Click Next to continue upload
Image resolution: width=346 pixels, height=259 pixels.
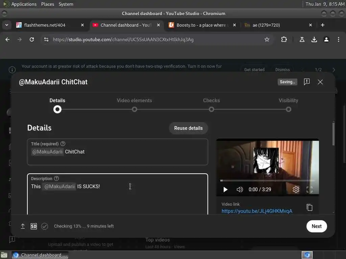[x=316, y=226]
